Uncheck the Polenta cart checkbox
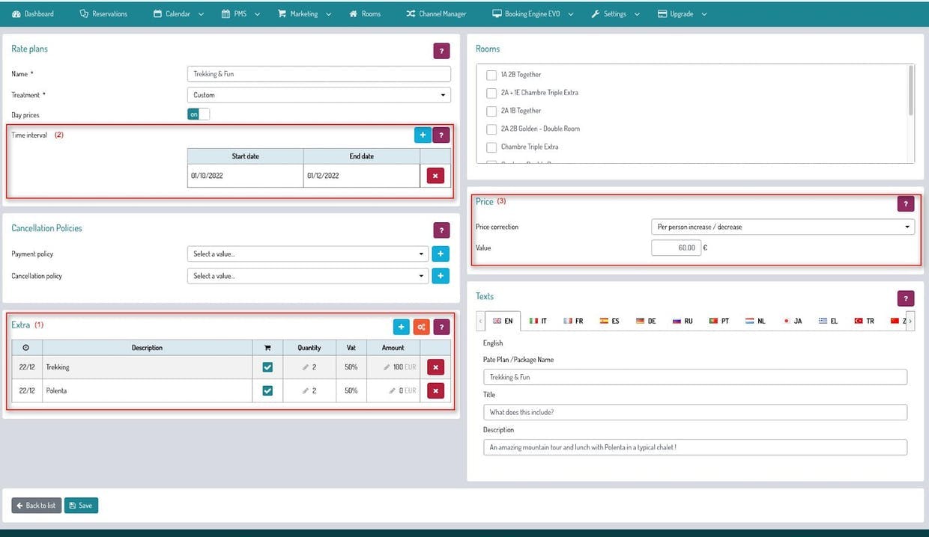Viewport: 929px width, 537px height. [x=267, y=390]
